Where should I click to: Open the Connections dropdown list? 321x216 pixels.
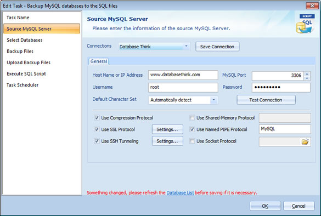click(187, 47)
